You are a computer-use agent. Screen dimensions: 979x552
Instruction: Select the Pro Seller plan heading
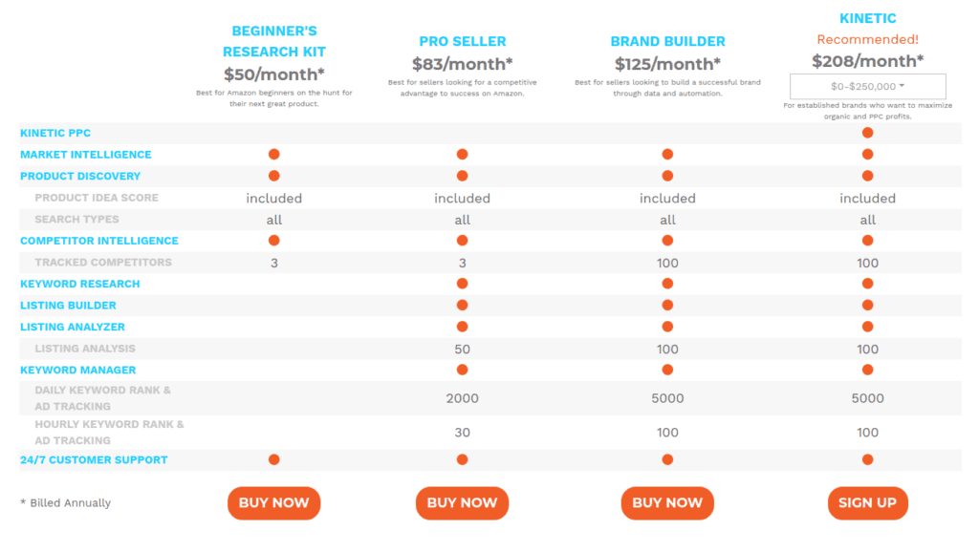pyautogui.click(x=462, y=41)
